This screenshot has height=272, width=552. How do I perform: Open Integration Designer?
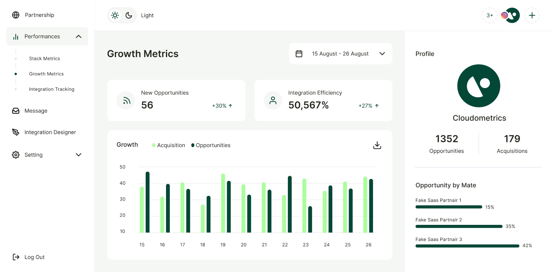50,132
